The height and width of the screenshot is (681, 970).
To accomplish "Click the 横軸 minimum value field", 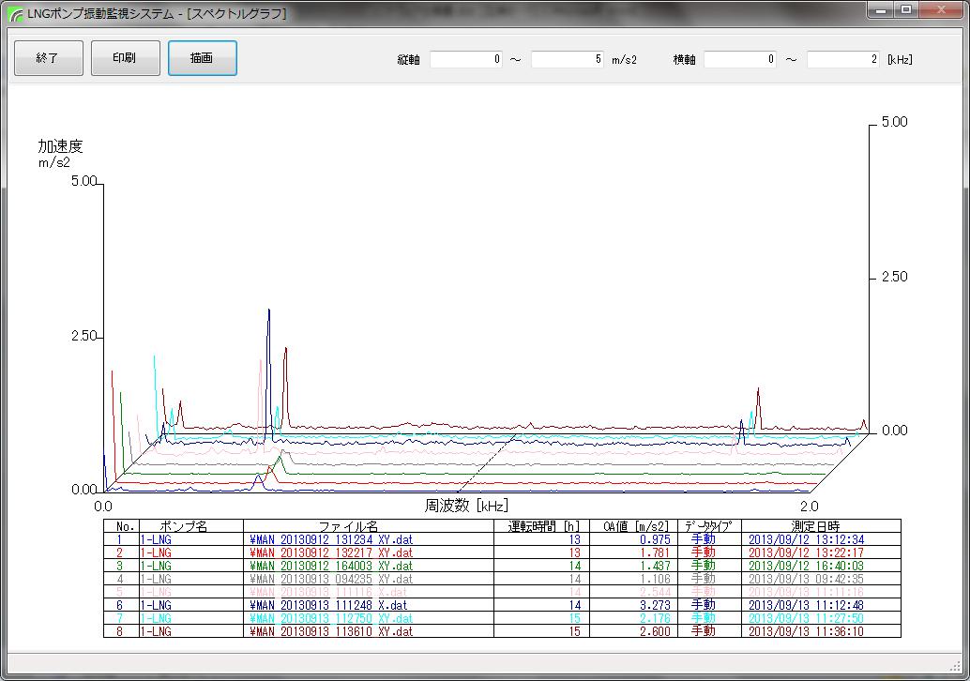I will tap(741, 59).
